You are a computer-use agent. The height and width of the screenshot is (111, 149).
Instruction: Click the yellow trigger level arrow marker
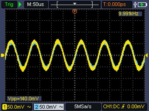147,55
